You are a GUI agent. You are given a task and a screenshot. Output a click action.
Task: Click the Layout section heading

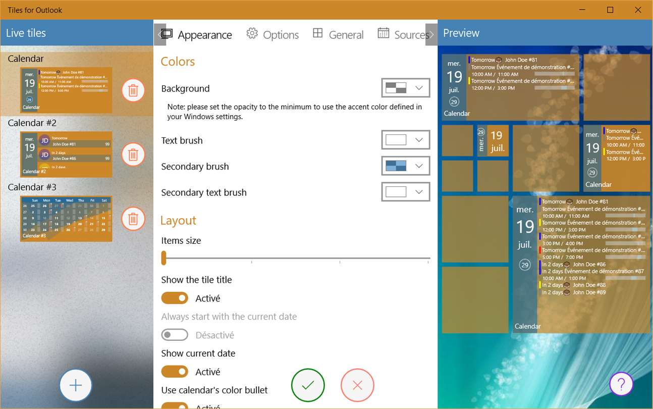pos(178,221)
